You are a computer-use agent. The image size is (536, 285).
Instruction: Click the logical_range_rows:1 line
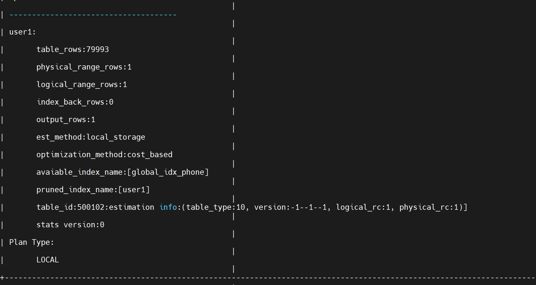click(82, 85)
